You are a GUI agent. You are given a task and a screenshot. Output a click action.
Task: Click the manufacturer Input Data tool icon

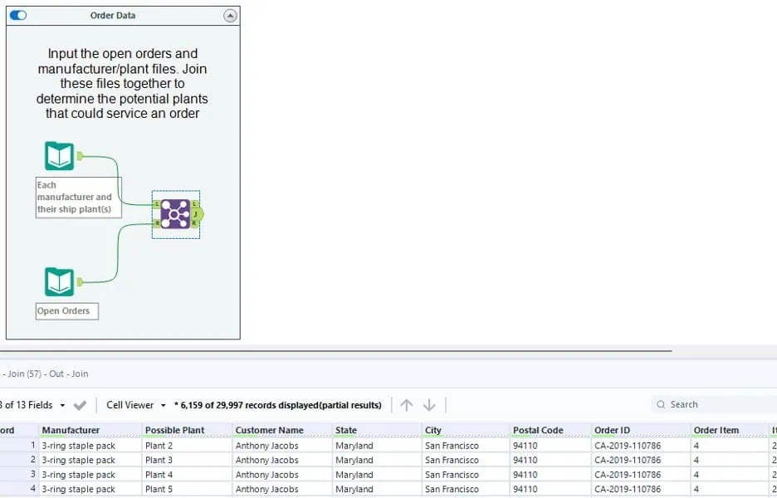point(59,156)
